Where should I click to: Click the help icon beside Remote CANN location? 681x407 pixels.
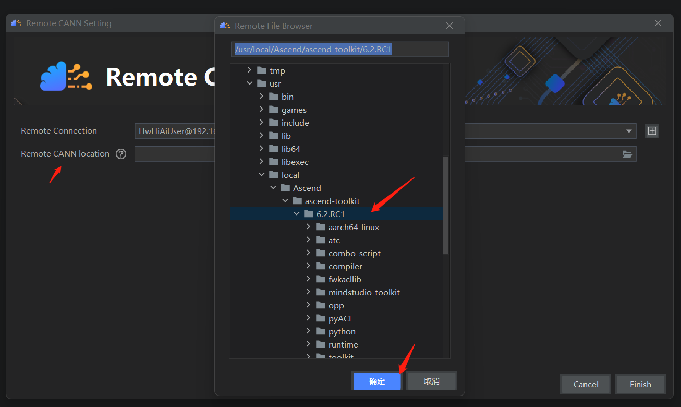coord(121,154)
